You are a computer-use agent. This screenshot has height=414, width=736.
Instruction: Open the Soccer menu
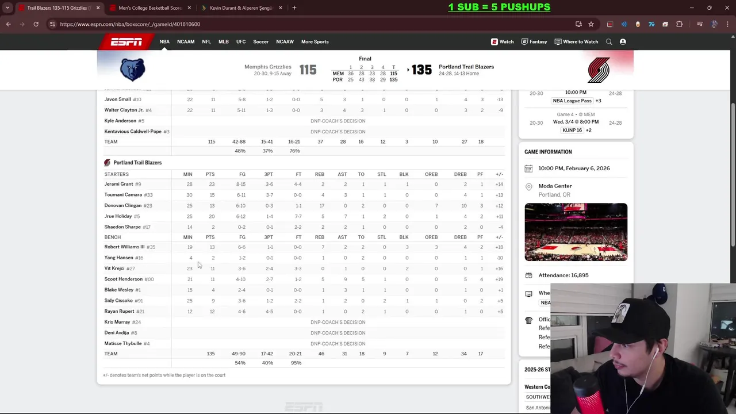pyautogui.click(x=261, y=41)
